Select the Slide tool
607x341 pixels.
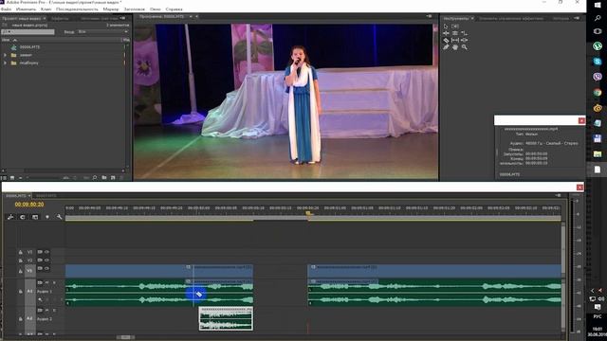[x=464, y=40]
